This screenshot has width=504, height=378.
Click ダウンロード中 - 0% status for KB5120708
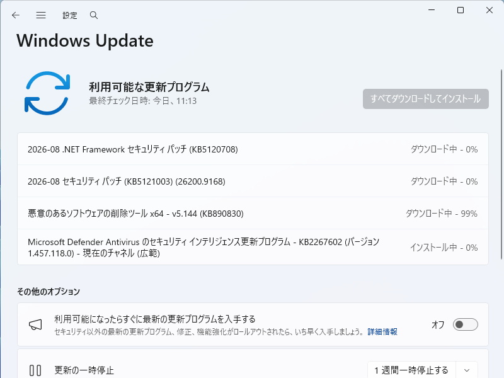(444, 149)
